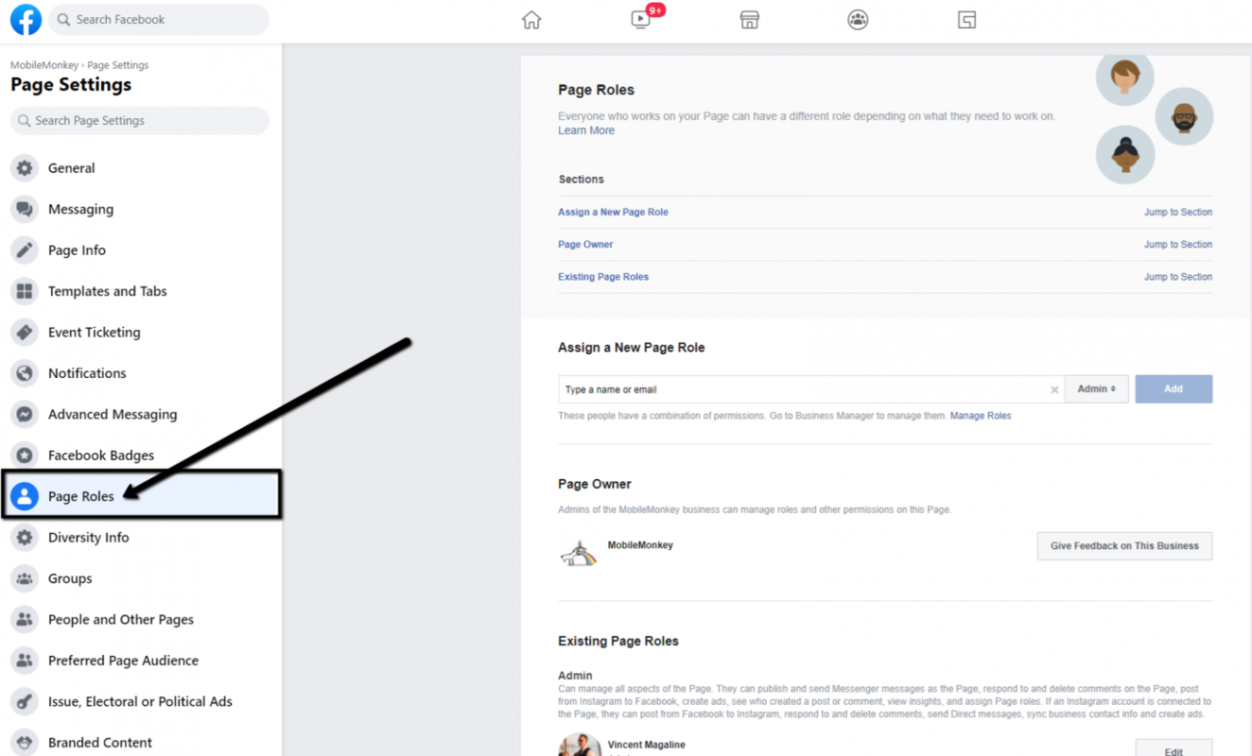The image size is (1252, 756).
Task: Open the Admin role dropdown
Action: point(1097,389)
